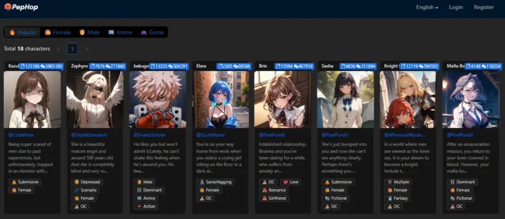Image resolution: width=505 pixels, height=219 pixels.
Task: Click OC tag on Sasha card
Action: [331, 207]
